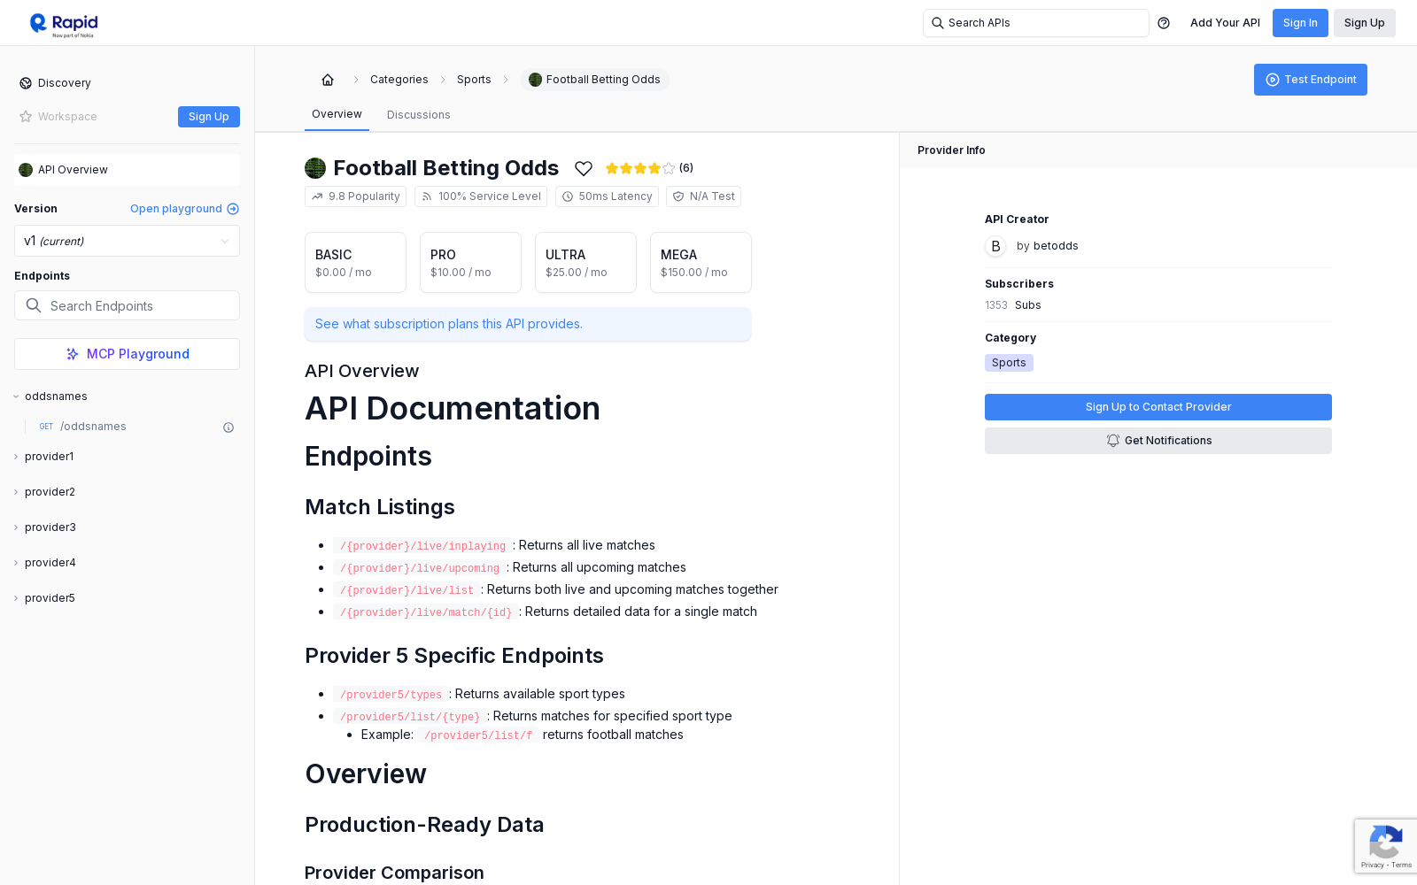Select API Overview in the sidebar

click(127, 170)
